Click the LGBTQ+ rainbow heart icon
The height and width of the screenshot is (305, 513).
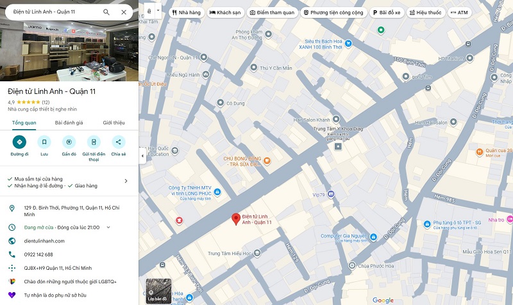click(12, 281)
